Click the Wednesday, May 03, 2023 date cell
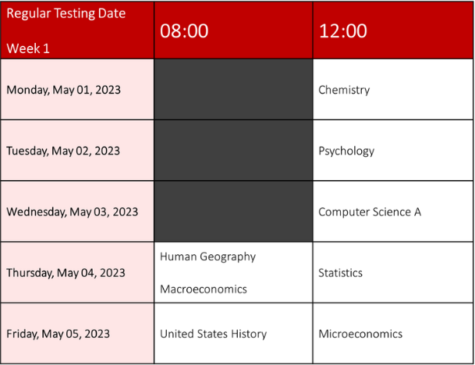 click(x=72, y=212)
